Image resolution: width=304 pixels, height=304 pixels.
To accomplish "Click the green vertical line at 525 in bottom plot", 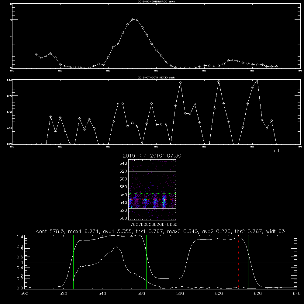I will pyautogui.click(x=73, y=262).
